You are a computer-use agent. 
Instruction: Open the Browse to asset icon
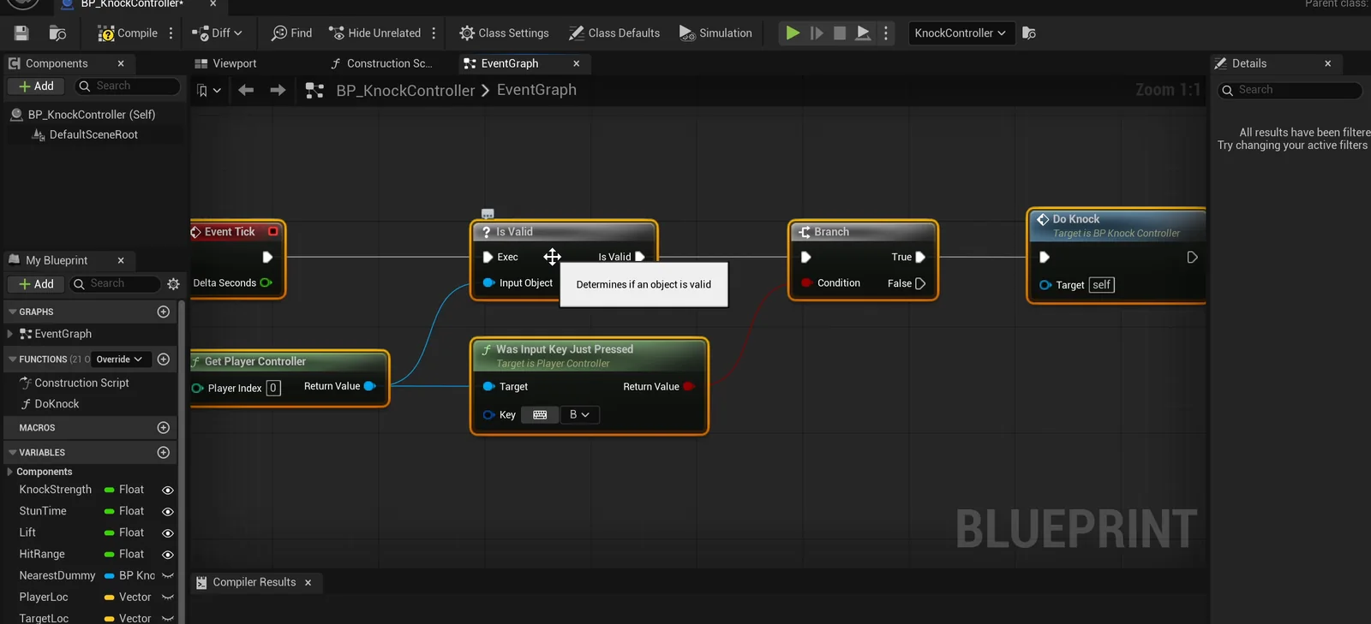pyautogui.click(x=57, y=33)
